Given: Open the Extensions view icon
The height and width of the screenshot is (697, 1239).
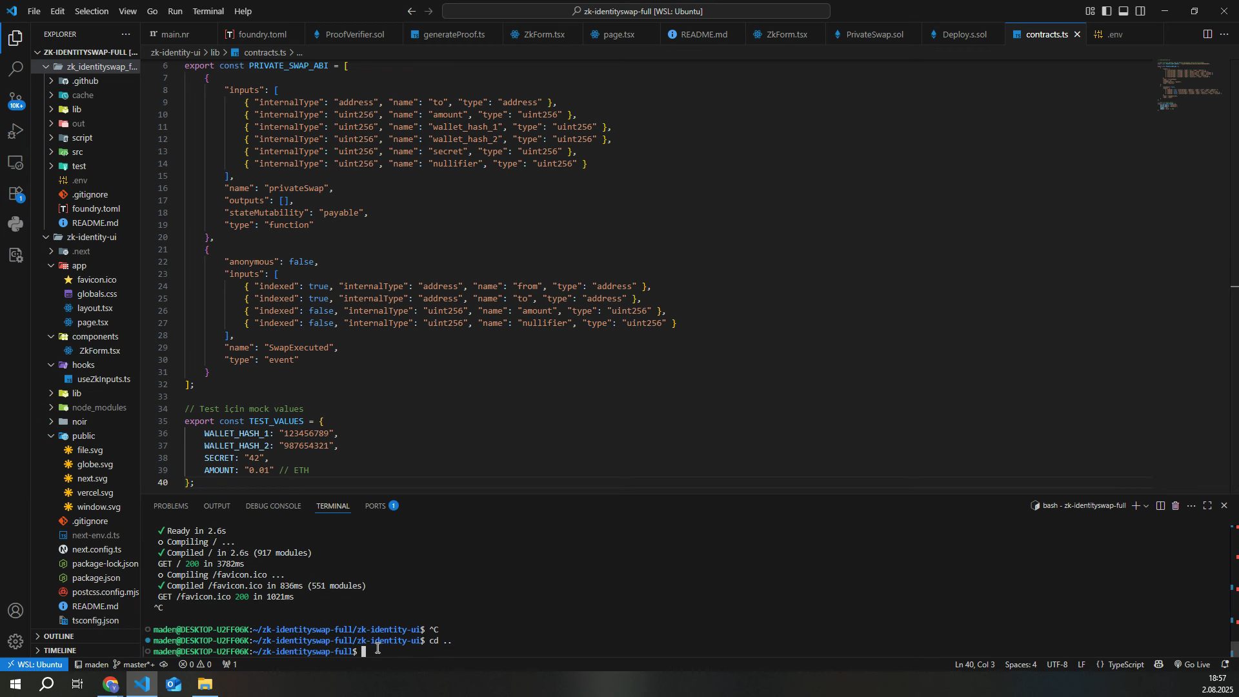Looking at the screenshot, I should [15, 194].
